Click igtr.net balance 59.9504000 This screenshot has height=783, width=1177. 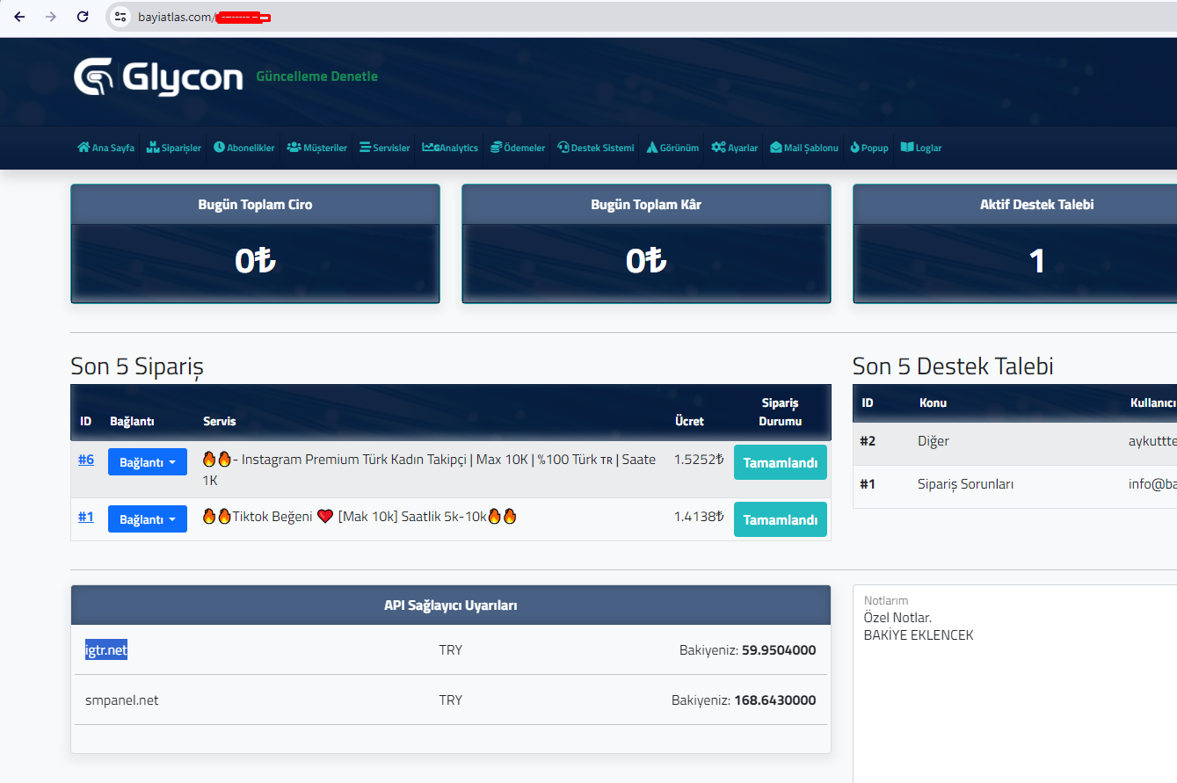coord(779,650)
